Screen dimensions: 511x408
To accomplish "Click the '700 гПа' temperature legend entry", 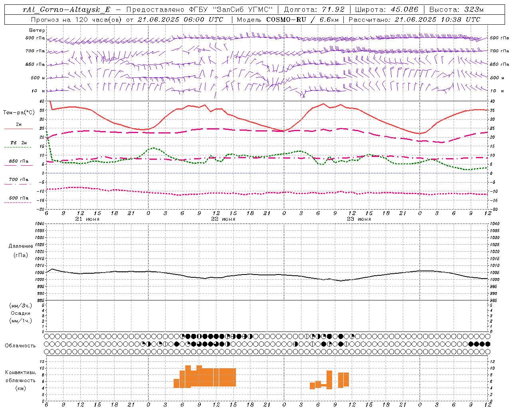I will (x=18, y=180).
